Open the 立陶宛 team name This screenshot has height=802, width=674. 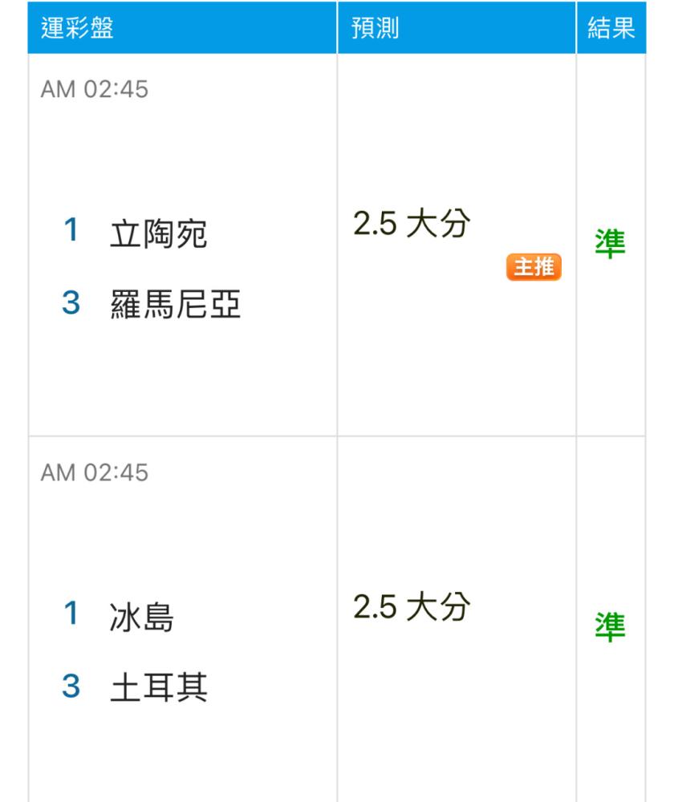point(159,233)
